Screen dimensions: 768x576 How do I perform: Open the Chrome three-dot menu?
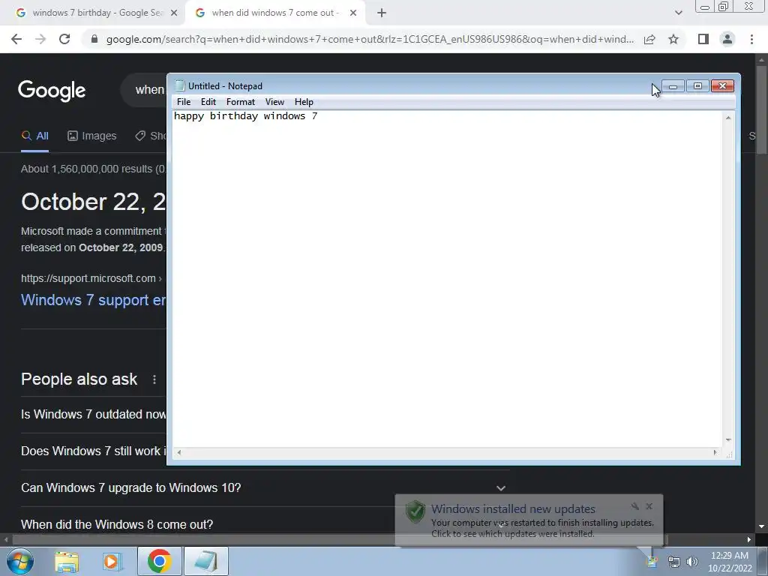(751, 39)
